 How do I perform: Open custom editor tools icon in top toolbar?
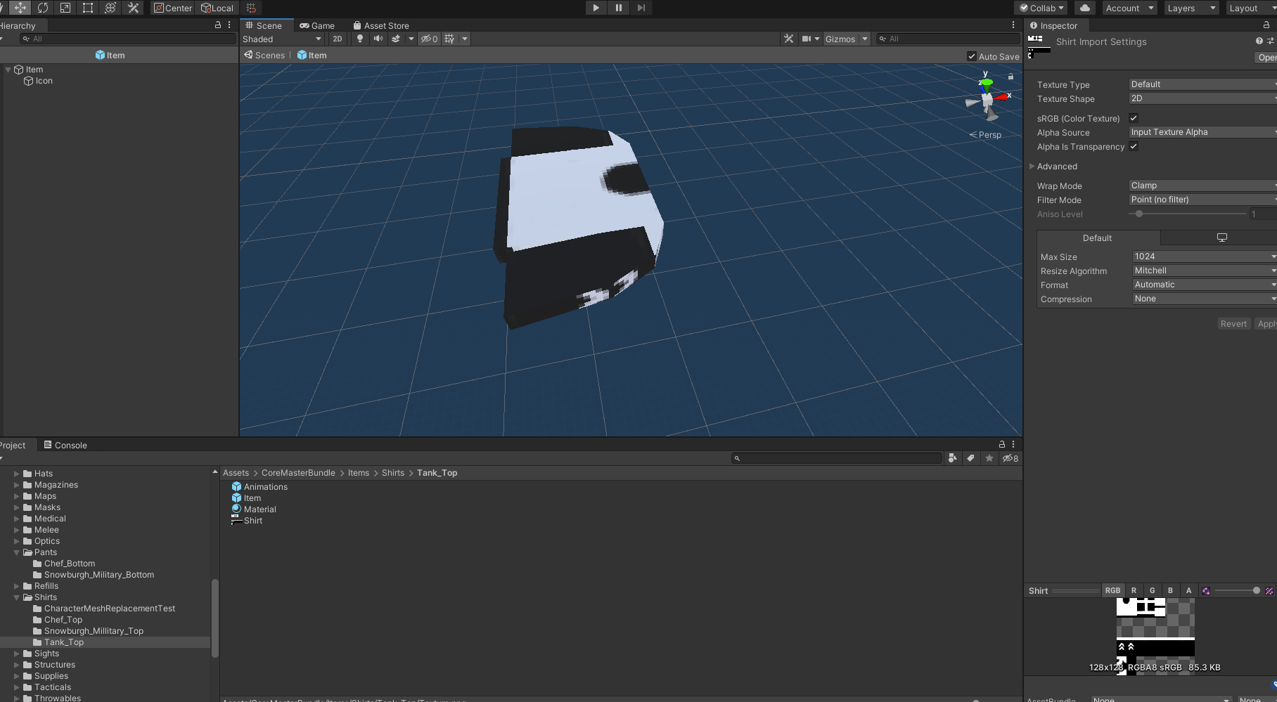click(133, 8)
